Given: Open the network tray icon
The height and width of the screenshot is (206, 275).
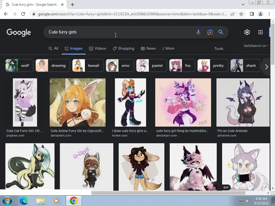Looking at the screenshot, I should [241, 201].
